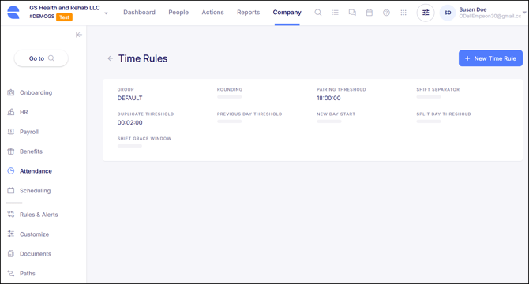Open Onboarding in the sidebar

click(x=36, y=92)
